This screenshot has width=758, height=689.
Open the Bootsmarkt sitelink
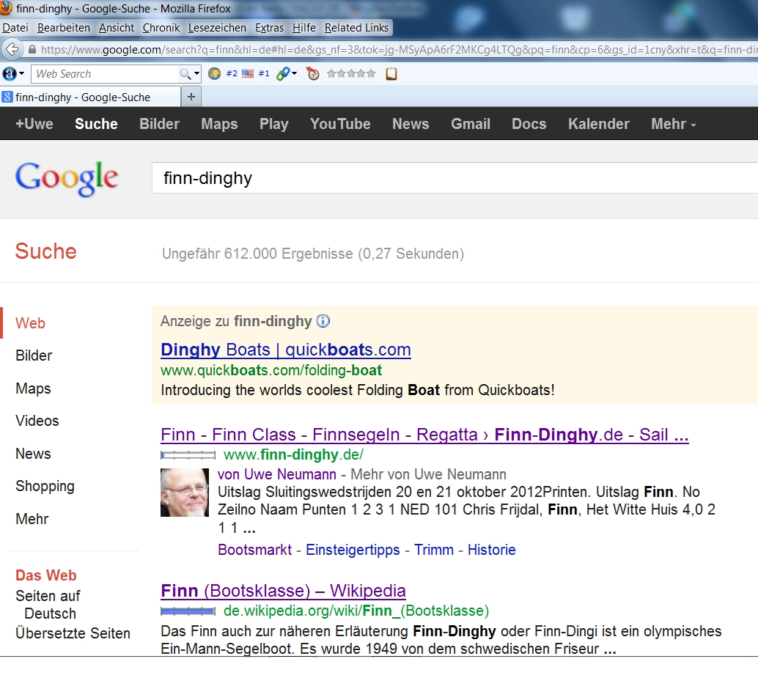(x=255, y=550)
